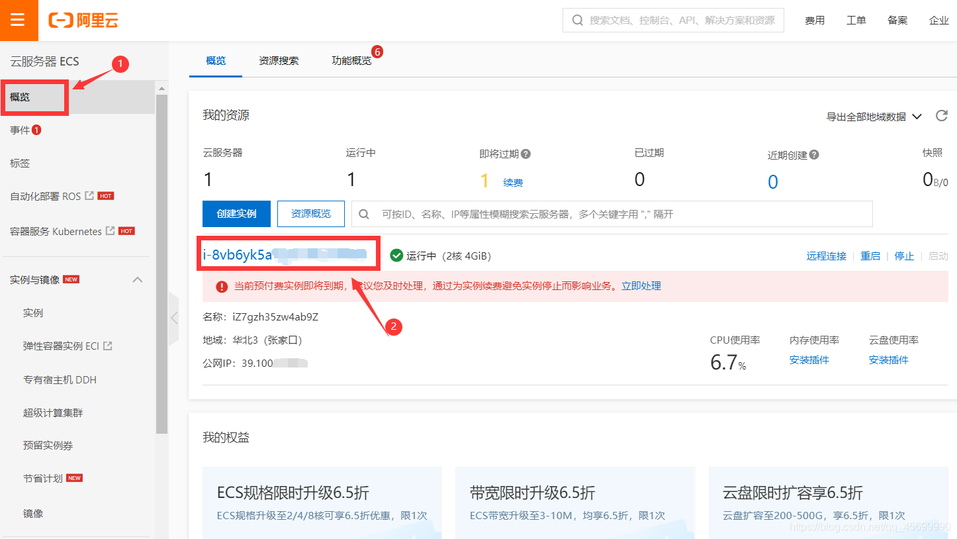Click 安装插件 under 云盘使用率
Screen dimensions: 957x539
(889, 360)
